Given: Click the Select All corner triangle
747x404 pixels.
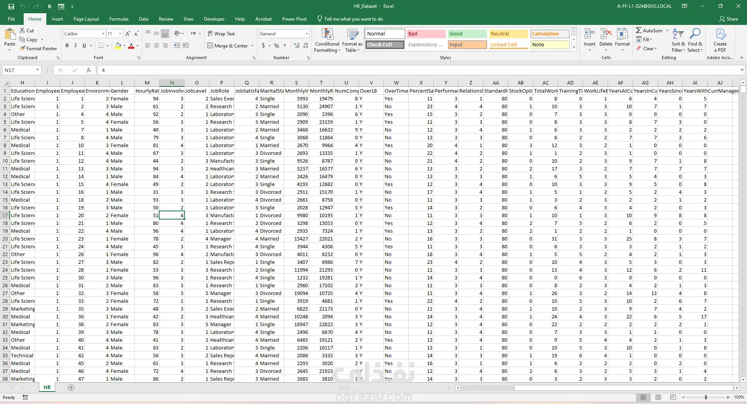Looking at the screenshot, I should point(6,83).
